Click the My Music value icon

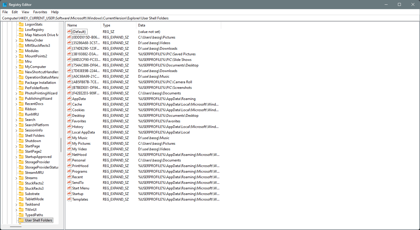(69, 138)
